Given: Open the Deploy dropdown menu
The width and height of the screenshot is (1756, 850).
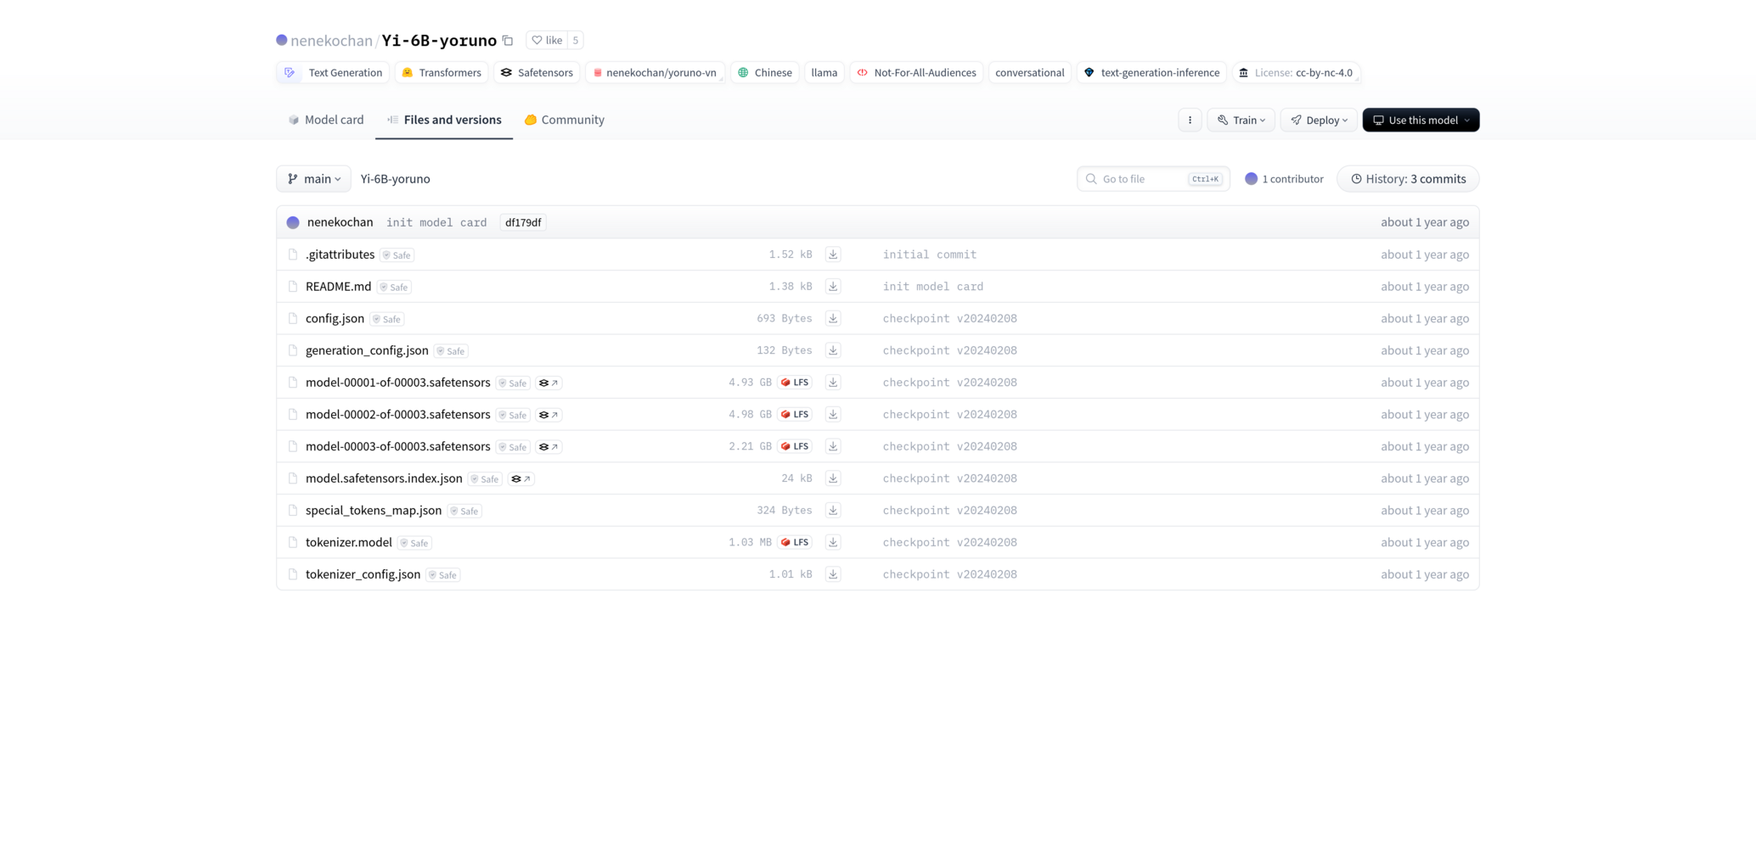Looking at the screenshot, I should (1319, 120).
